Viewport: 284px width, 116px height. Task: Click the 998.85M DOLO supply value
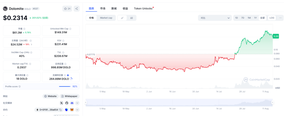pos(61,67)
